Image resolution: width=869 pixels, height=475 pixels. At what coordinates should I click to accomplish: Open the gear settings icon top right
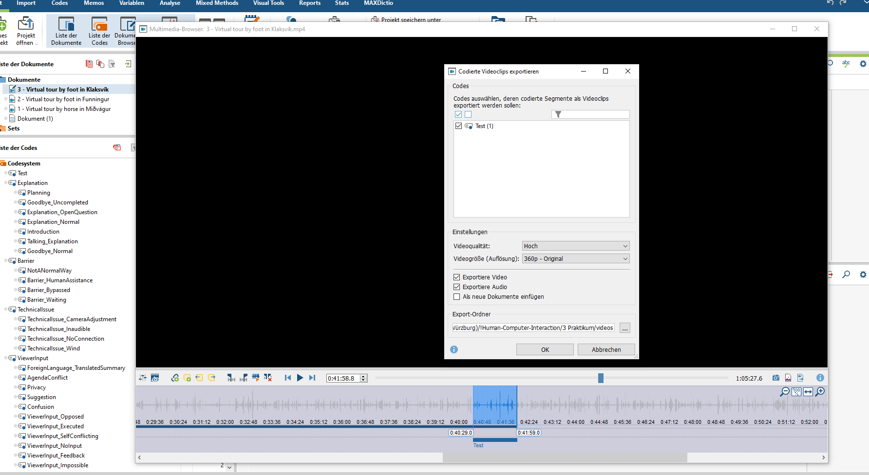click(x=863, y=64)
